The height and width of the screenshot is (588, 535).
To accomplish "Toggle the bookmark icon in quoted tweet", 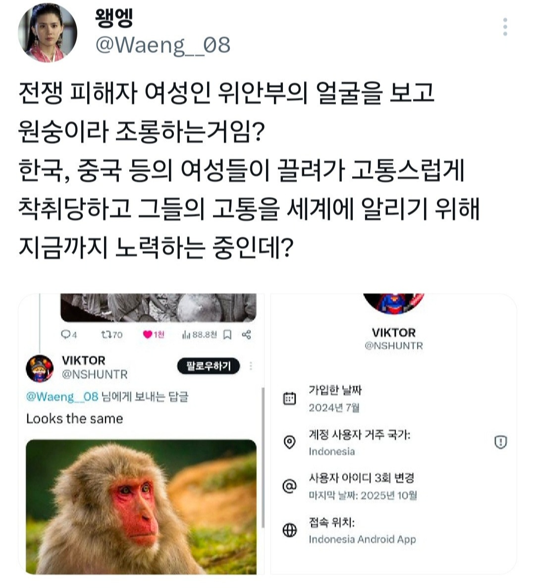I will pos(227,335).
